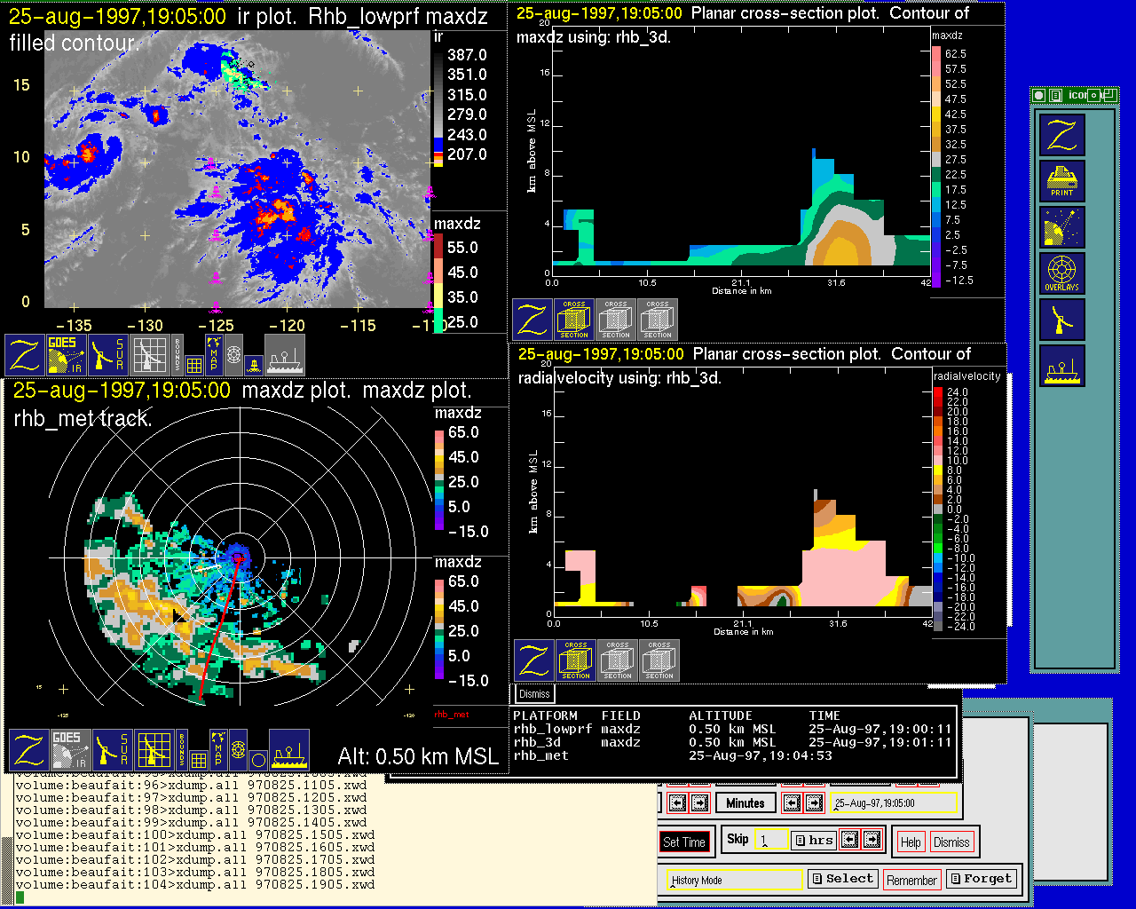Viewport: 1136px width, 909px height.
Task: Toggle the ship track icon in the maxdz plot toolbar
Action: 289,750
